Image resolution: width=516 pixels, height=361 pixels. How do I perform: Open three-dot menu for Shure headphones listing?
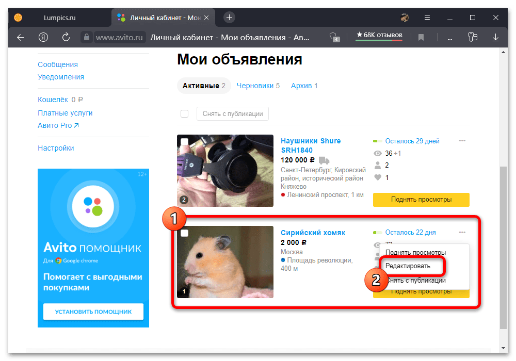click(462, 140)
